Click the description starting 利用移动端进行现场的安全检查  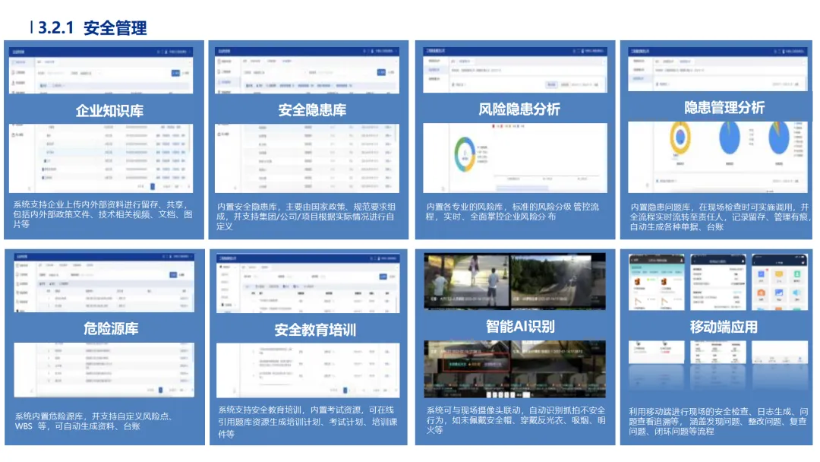coord(718,421)
